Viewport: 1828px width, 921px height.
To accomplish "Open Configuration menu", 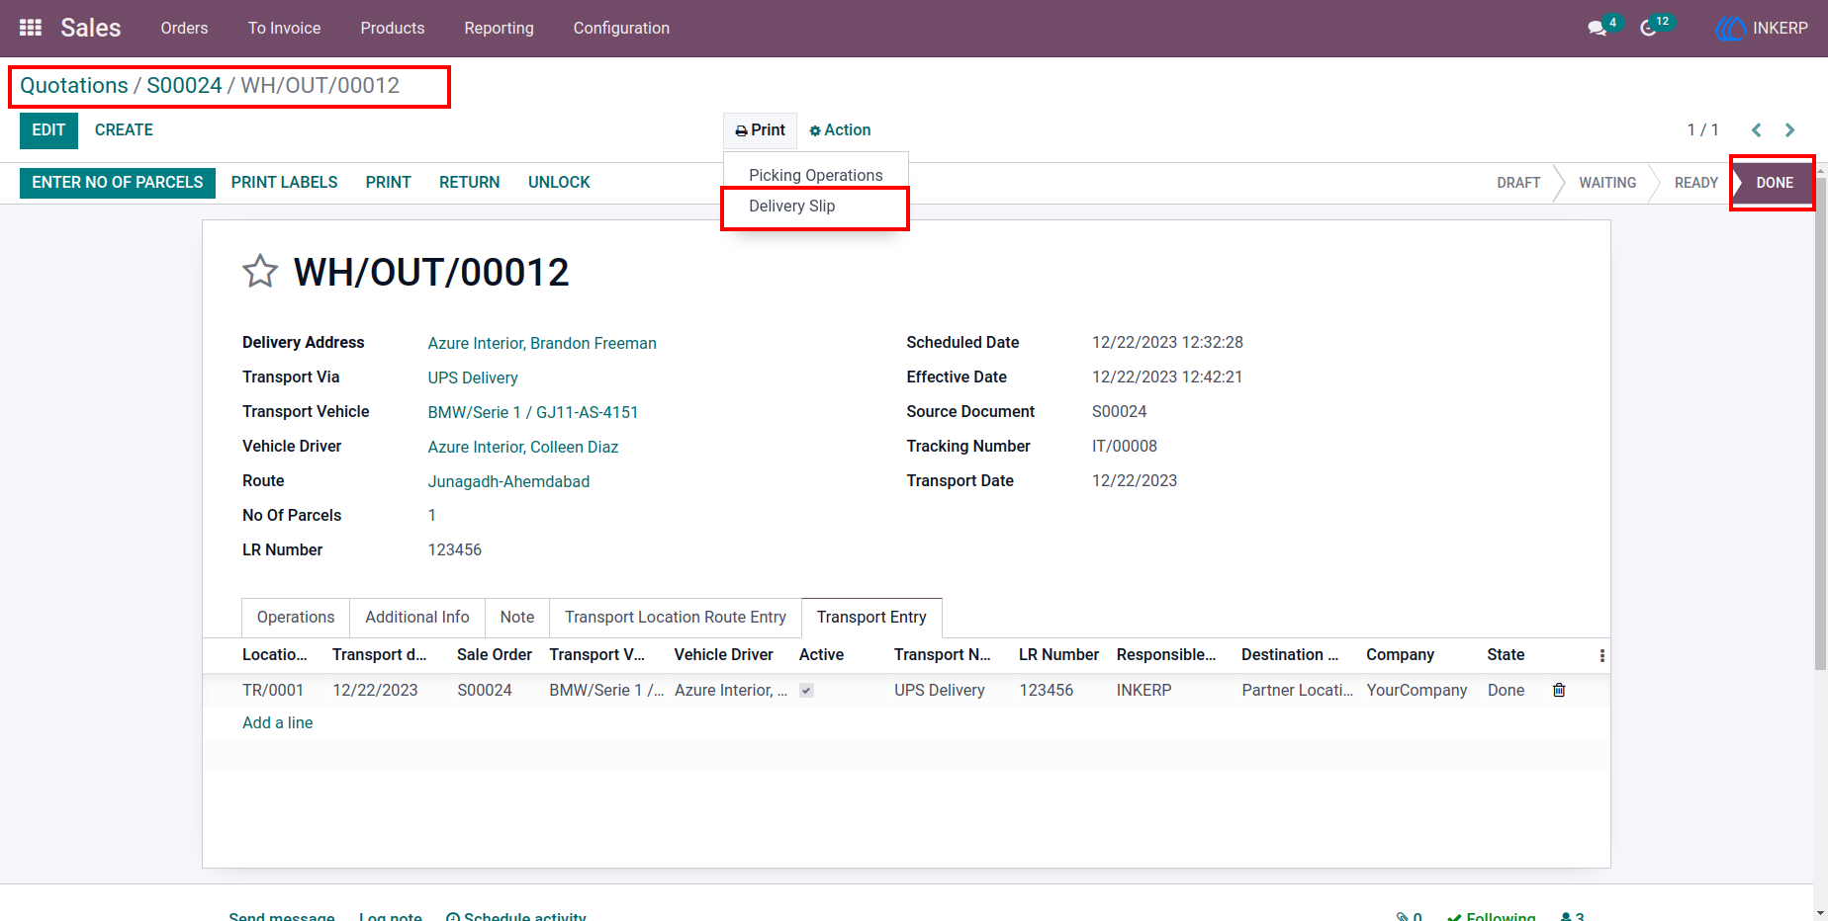I will coord(621,28).
